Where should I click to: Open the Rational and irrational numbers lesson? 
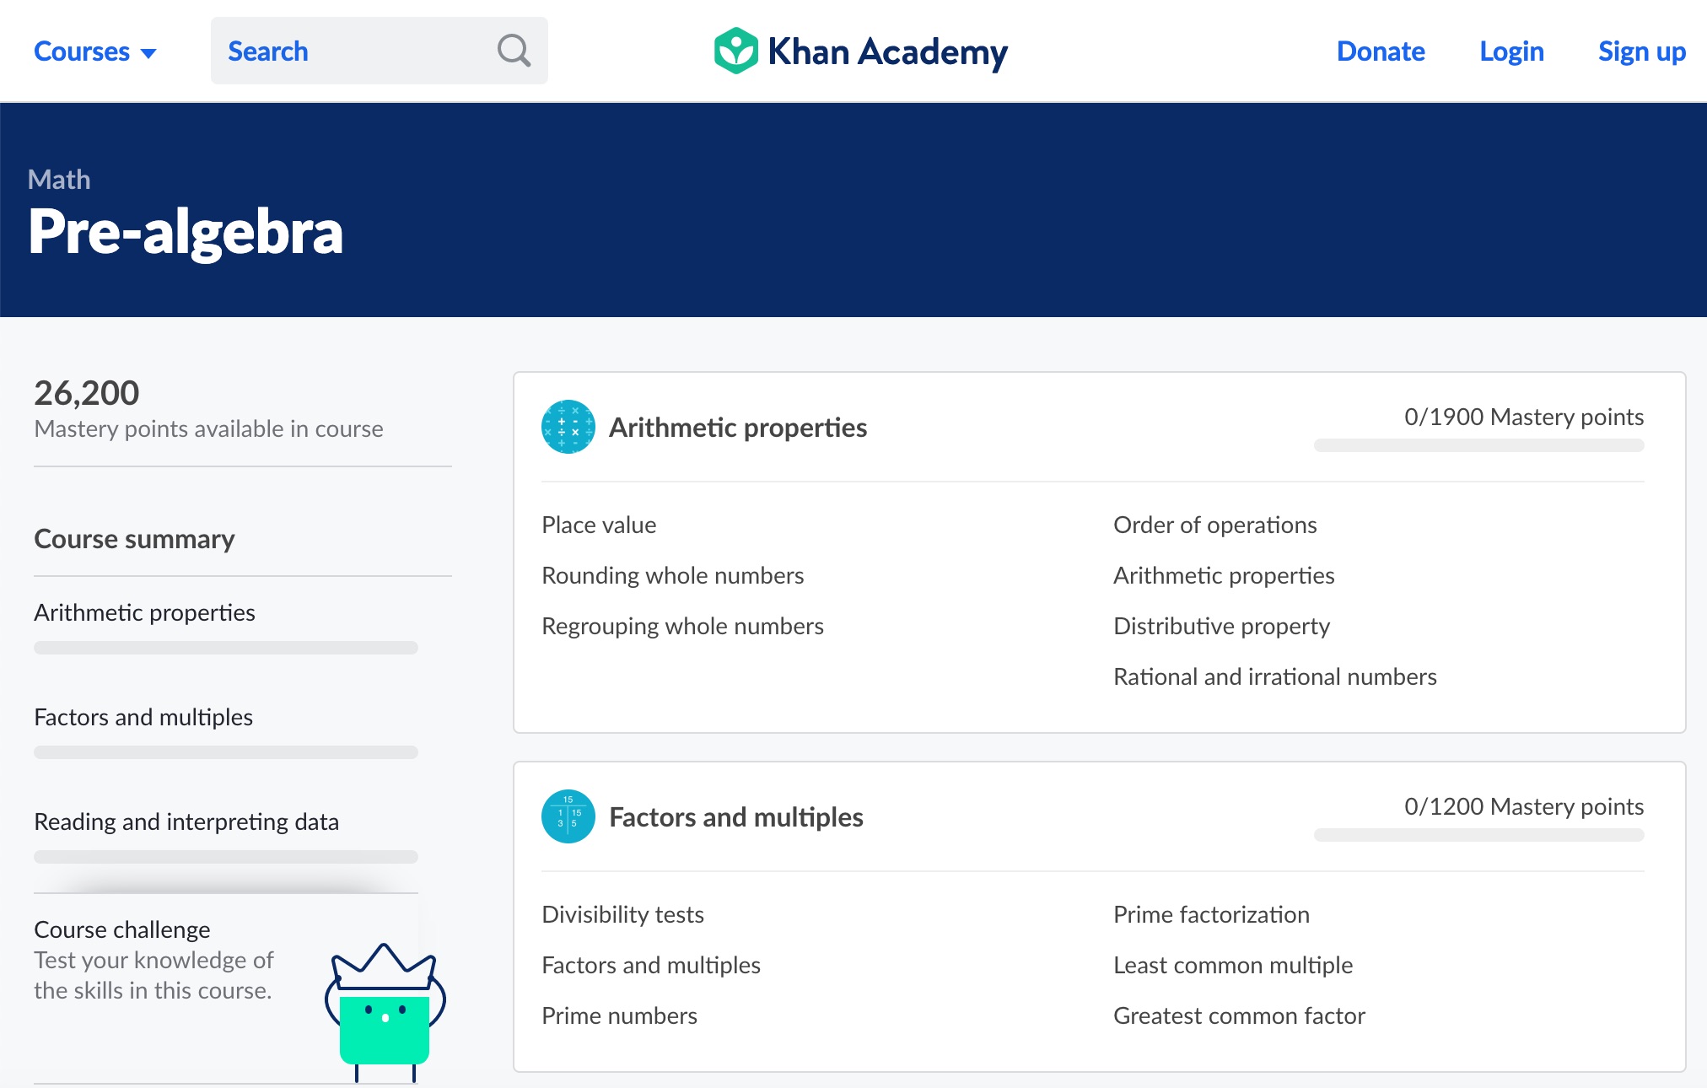[1274, 676]
